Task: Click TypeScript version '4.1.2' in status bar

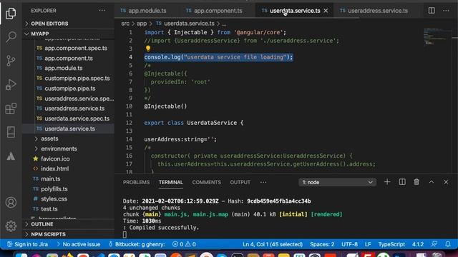Action: [418, 244]
